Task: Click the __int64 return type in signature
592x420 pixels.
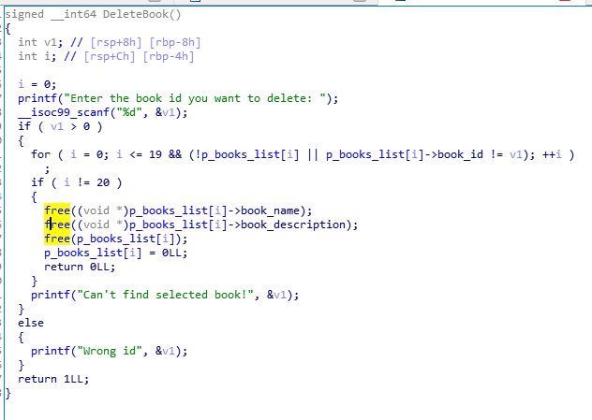Action: pyautogui.click(x=73, y=14)
